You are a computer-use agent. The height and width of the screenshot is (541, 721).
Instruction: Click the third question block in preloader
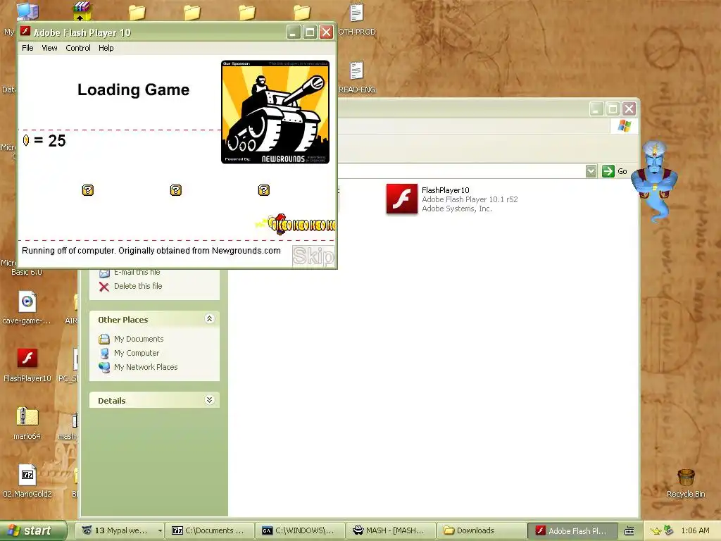click(x=263, y=190)
